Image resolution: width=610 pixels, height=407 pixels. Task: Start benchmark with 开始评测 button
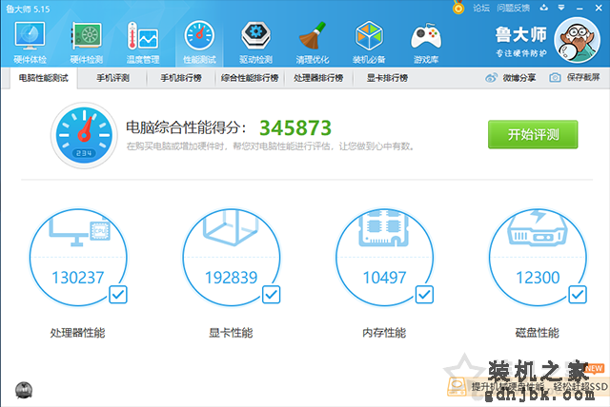point(533,135)
